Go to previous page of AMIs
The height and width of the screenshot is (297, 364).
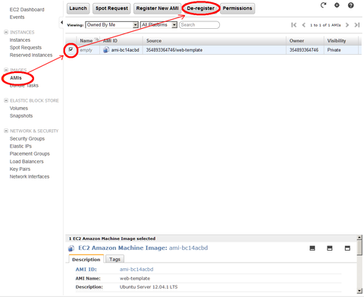point(304,25)
